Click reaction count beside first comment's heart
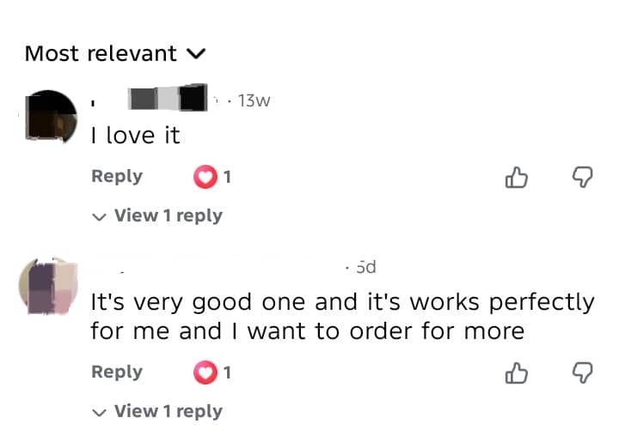 click(x=227, y=178)
